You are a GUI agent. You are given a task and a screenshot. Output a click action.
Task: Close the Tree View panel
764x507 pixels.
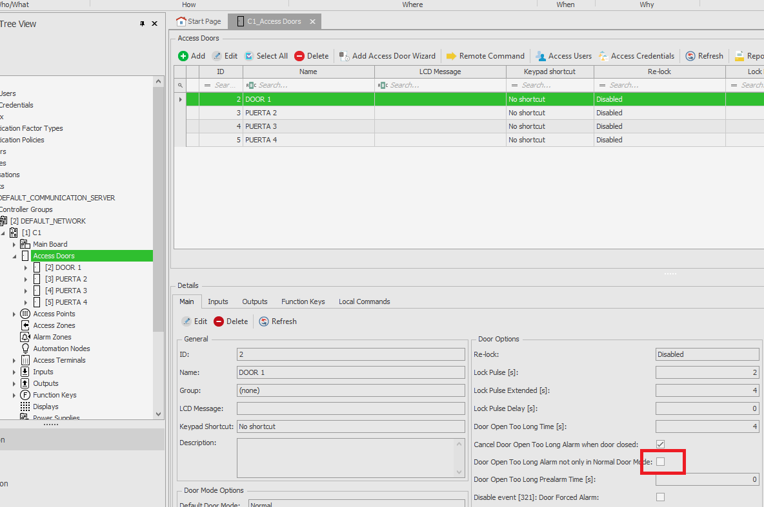154,24
